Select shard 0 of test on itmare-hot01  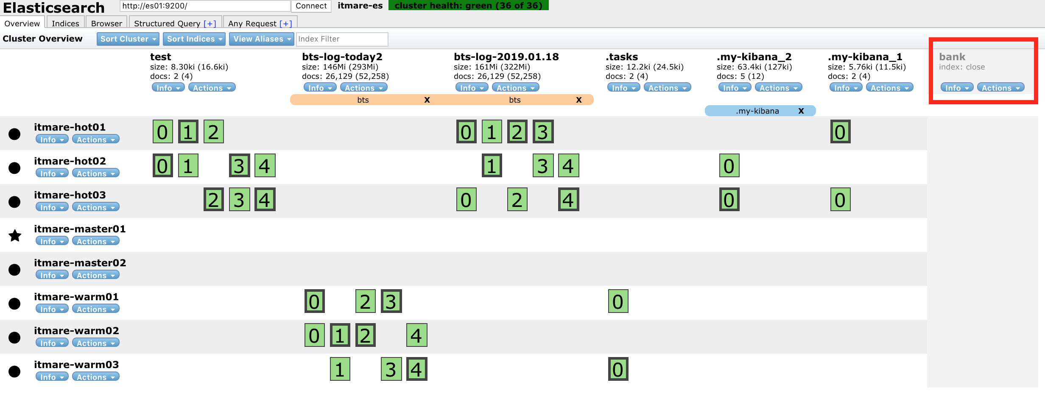[x=163, y=131]
